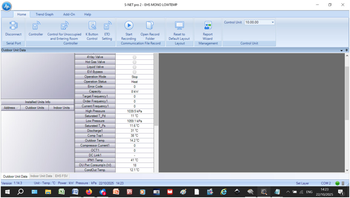350x198 pixels.
Task: Click the Disconnect serial port icon
Action: [13, 26]
